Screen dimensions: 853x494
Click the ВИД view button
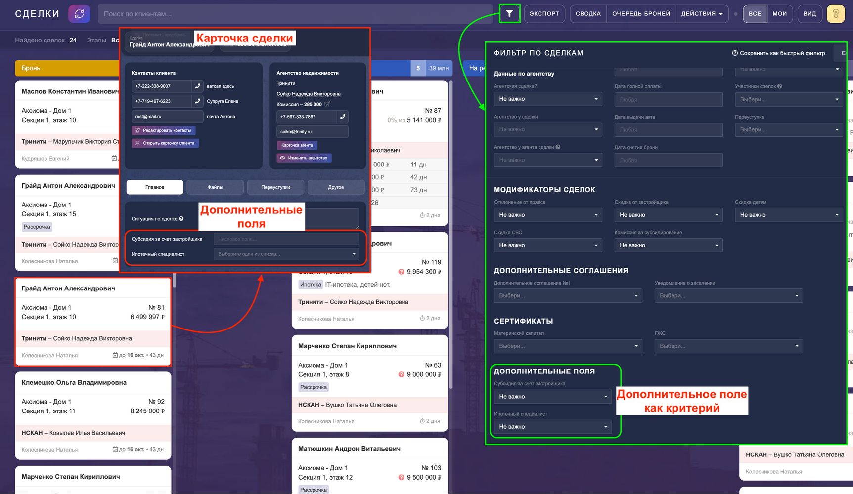(x=810, y=14)
